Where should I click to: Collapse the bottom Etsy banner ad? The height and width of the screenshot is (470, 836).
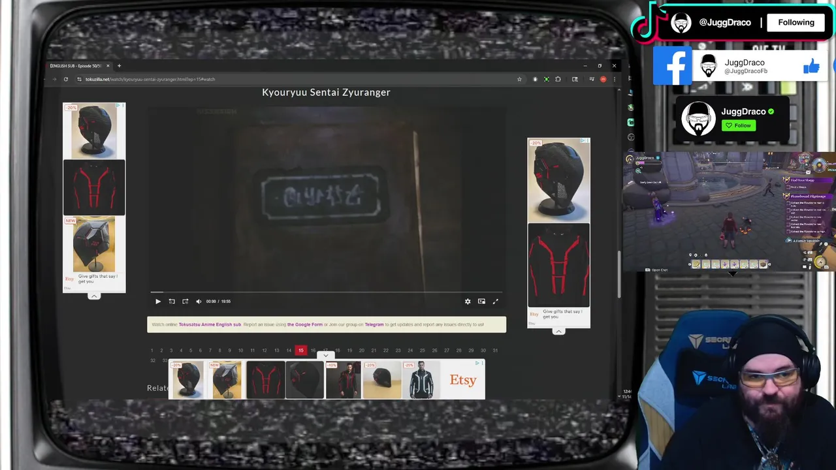click(326, 356)
